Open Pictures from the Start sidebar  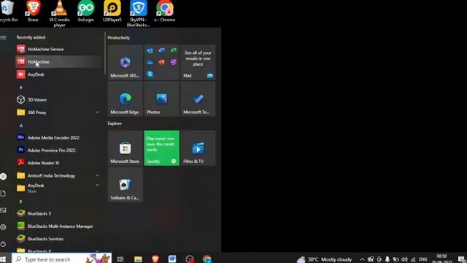[3, 210]
